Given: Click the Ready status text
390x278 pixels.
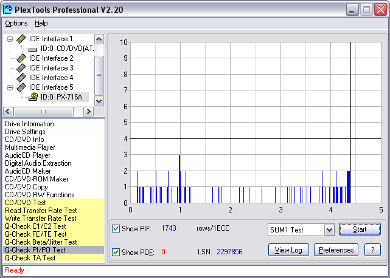Looking at the screenshot, I should (x=15, y=270).
